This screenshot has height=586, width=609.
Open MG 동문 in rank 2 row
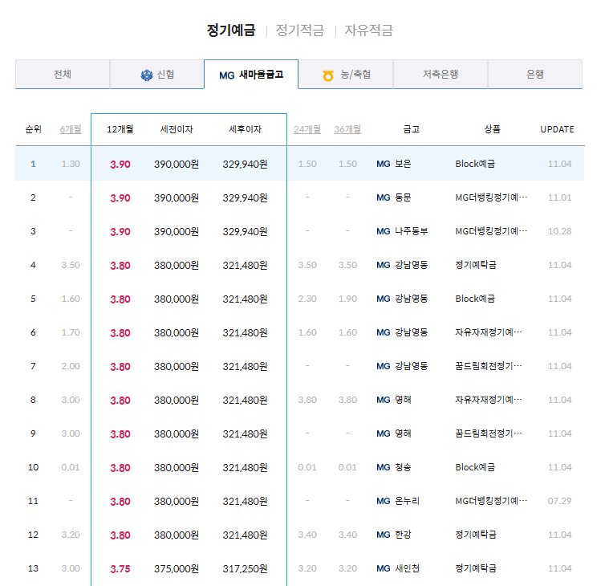(x=394, y=197)
